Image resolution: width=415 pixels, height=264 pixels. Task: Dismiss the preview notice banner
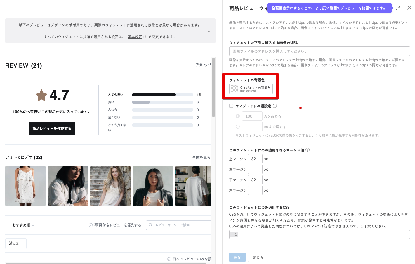tap(209, 31)
